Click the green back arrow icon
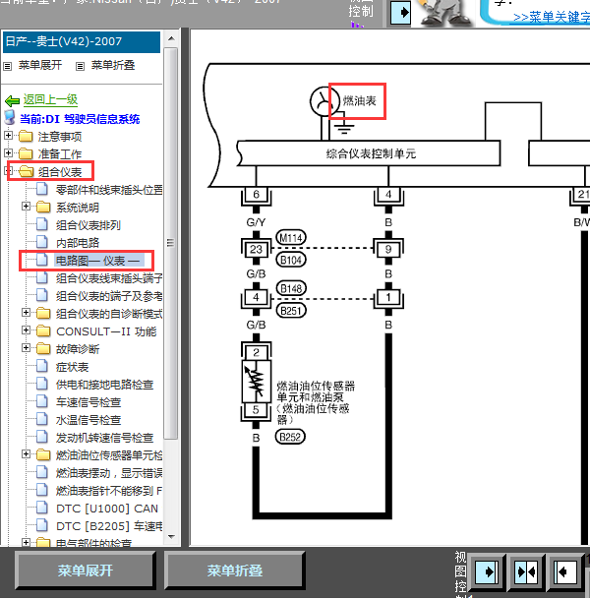 coord(12,100)
